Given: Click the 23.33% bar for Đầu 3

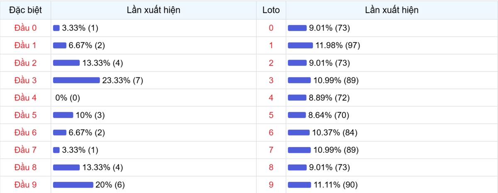Looking at the screenshot, I should click(x=76, y=80).
